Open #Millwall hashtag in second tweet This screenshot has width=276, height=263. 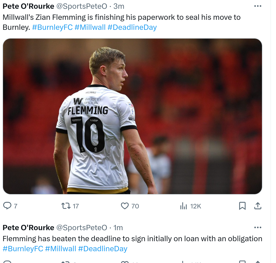pos(60,248)
